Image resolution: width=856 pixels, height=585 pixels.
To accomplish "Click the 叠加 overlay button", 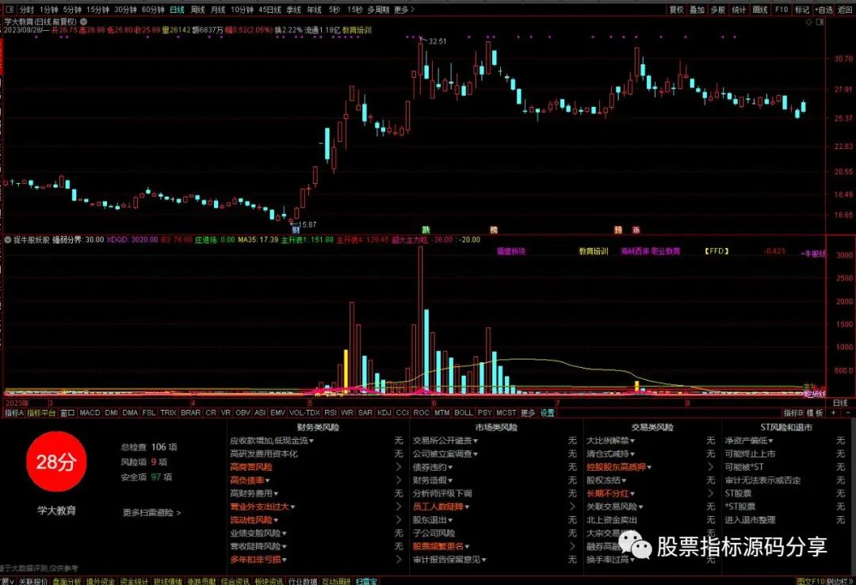I will tap(697, 10).
